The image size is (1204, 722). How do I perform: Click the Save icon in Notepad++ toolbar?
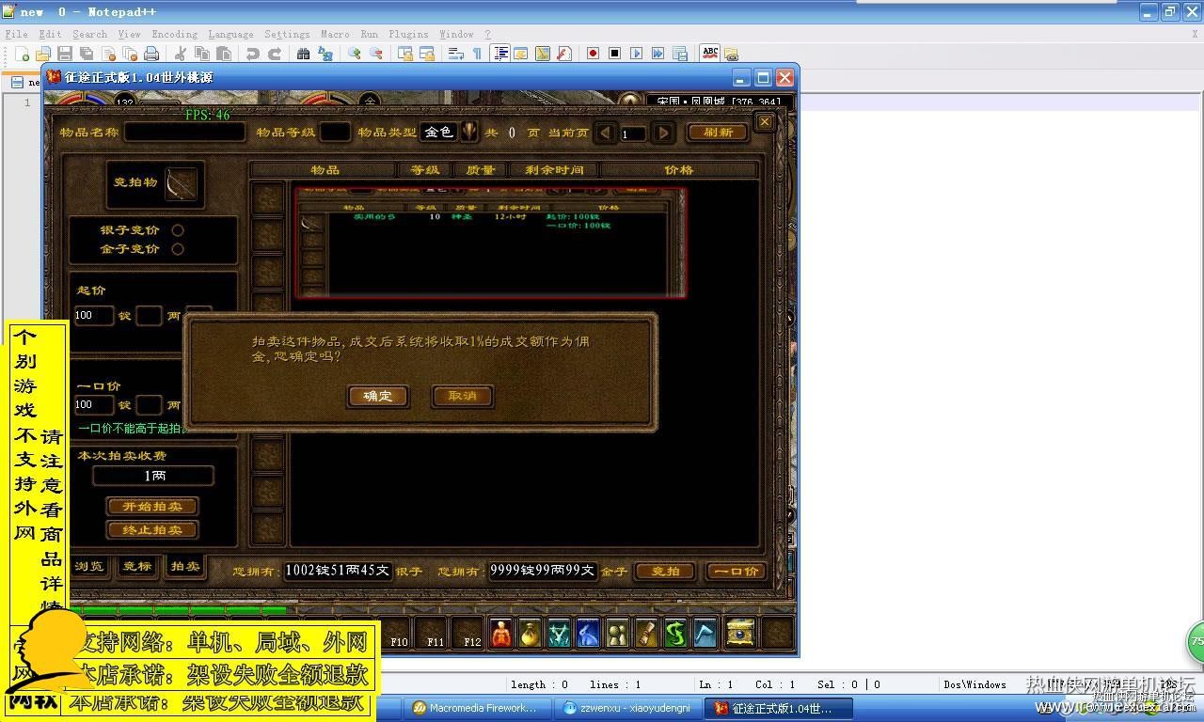click(x=65, y=54)
